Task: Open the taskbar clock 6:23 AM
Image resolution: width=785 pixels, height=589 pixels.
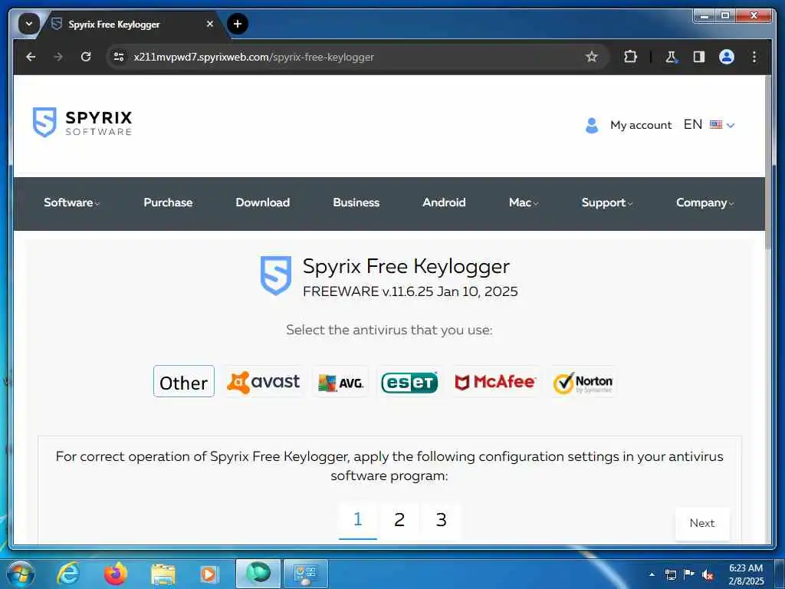Action: coord(746,574)
